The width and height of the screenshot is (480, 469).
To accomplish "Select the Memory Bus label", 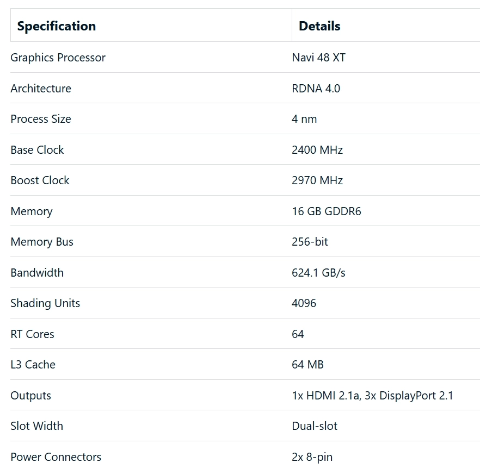I will click(x=42, y=242).
